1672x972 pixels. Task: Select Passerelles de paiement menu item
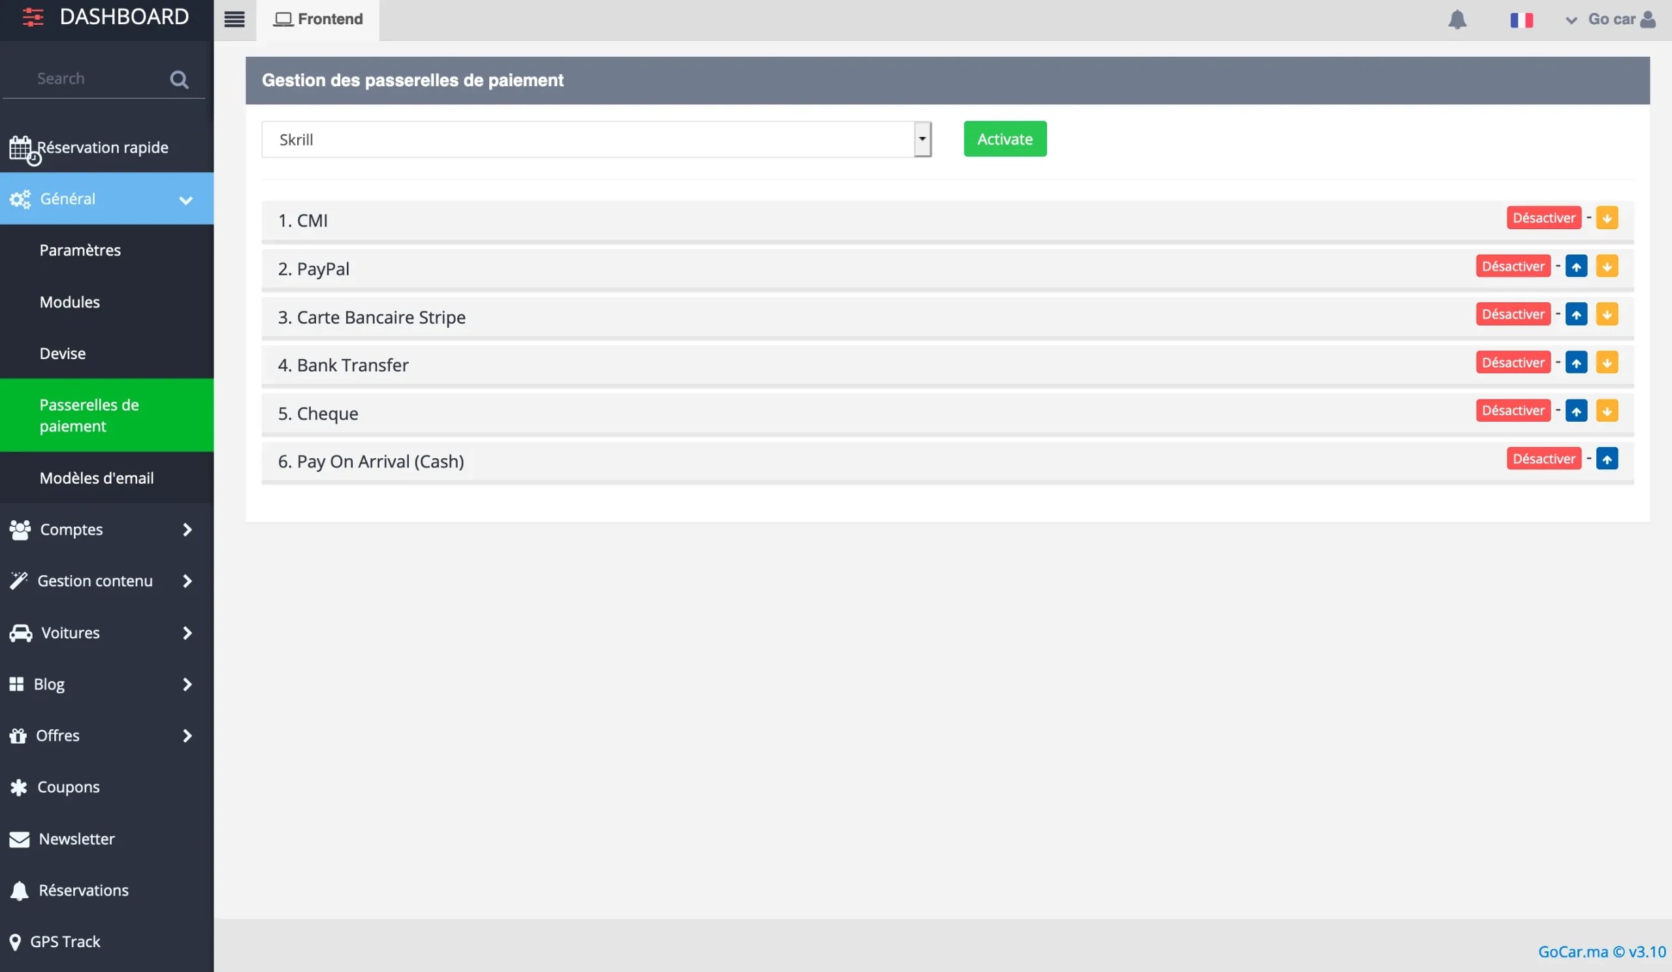pyautogui.click(x=106, y=415)
